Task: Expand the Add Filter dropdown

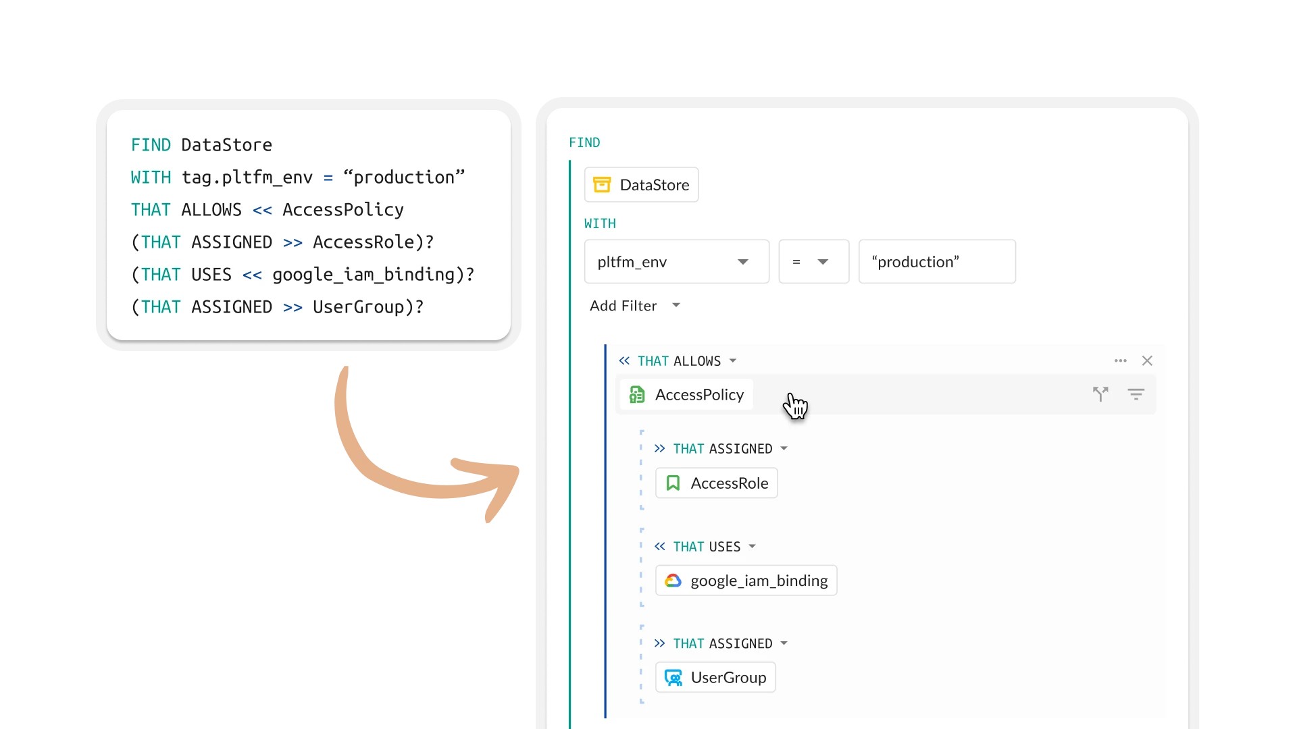Action: 635,306
